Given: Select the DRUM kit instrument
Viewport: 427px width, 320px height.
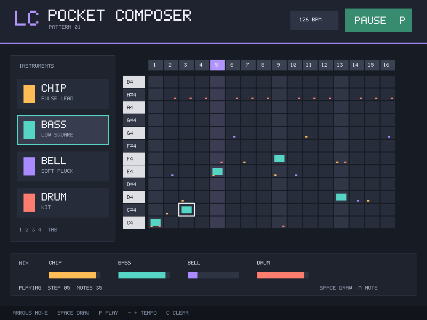Looking at the screenshot, I should (x=63, y=203).
